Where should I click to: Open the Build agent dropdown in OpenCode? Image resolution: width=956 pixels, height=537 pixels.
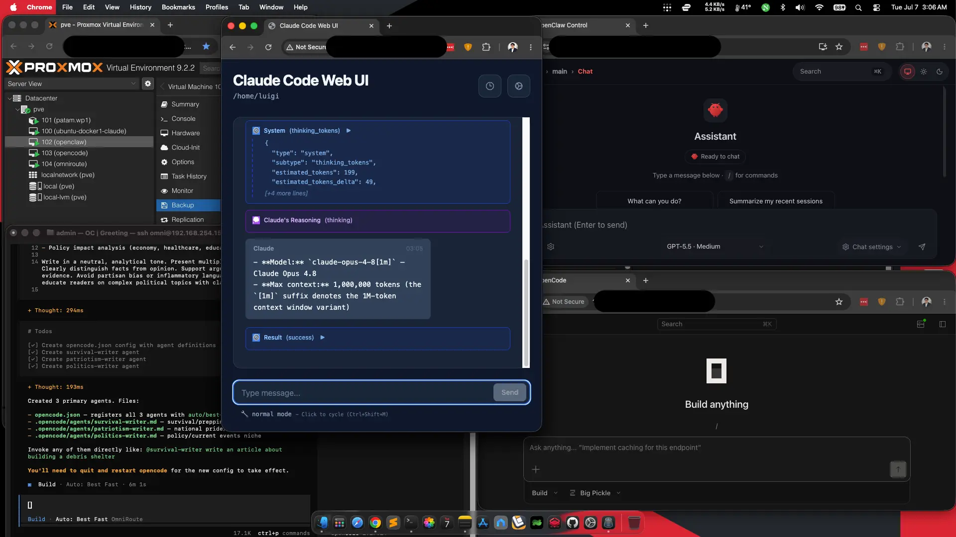click(545, 493)
